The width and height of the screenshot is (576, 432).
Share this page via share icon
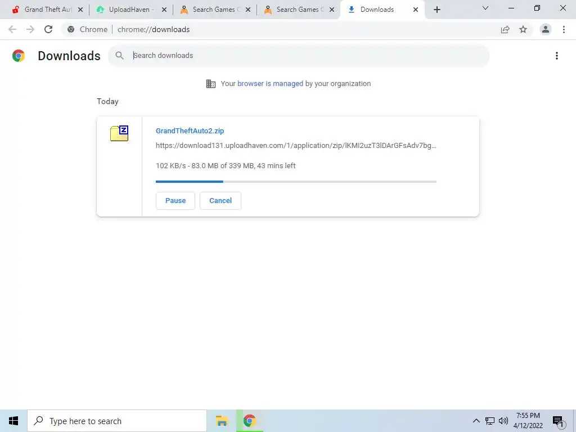coord(505,29)
